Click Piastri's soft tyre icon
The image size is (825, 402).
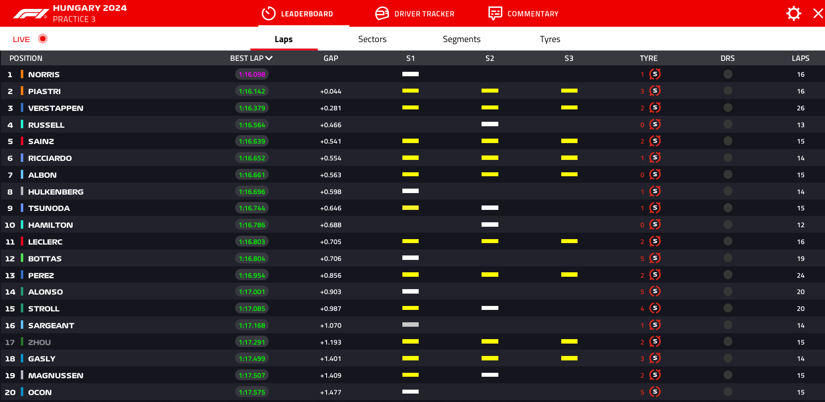point(655,91)
